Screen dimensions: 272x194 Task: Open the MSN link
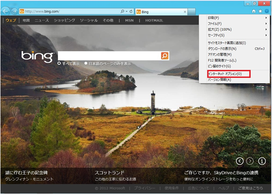pos(129,20)
